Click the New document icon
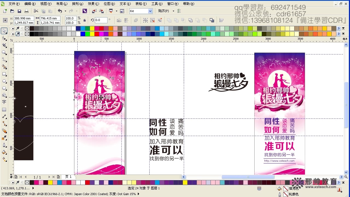The height and width of the screenshot is (197, 350). [x=5, y=11]
